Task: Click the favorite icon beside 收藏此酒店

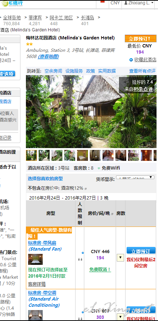Action: 131,60
